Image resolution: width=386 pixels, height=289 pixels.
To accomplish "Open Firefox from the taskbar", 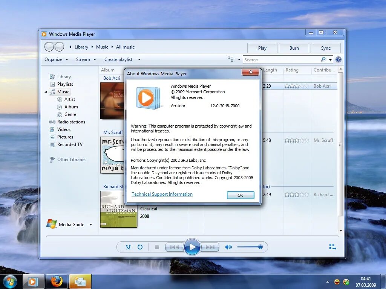I will (x=57, y=281).
